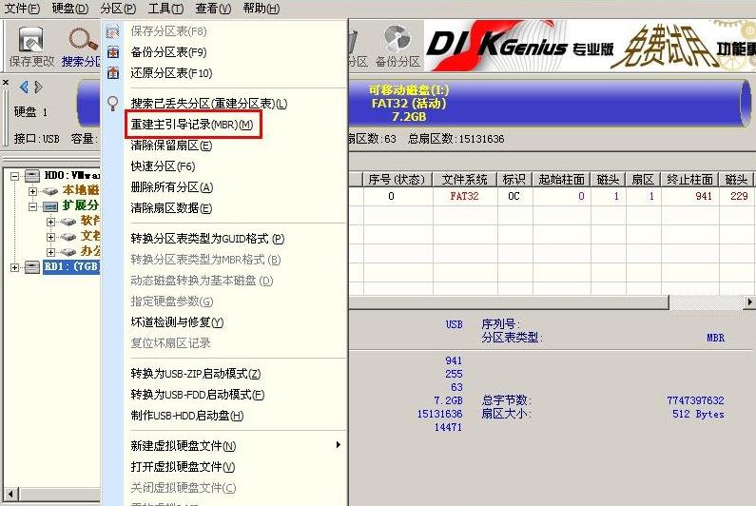Collapse the 扩展分区 tree node

[32, 206]
